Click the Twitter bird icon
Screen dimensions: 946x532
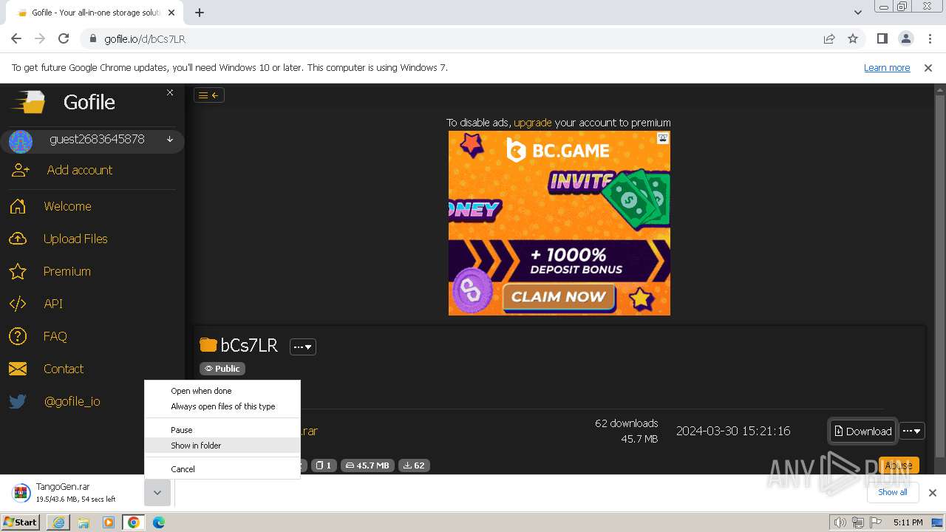tap(18, 401)
